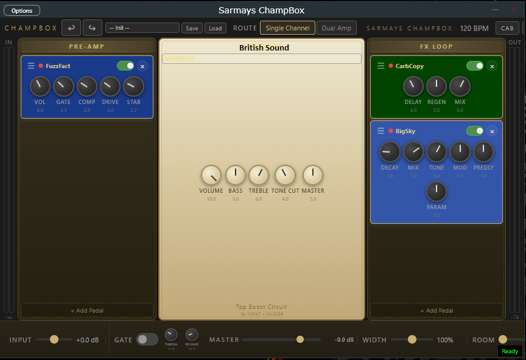Click the THRESH gate knob
526x360 pixels.
170,336
